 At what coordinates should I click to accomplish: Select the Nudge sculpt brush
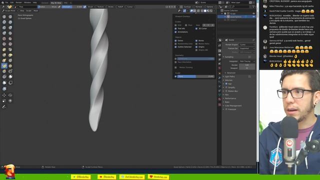[10, 65]
